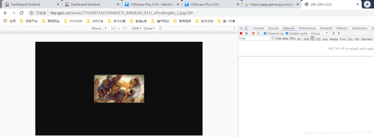Open network search magnifier

258,33
